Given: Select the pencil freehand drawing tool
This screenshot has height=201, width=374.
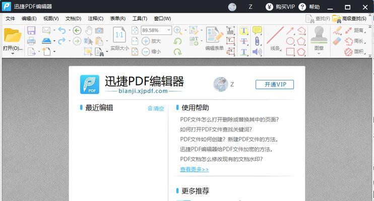Looking at the screenshot, I should 337,31.
